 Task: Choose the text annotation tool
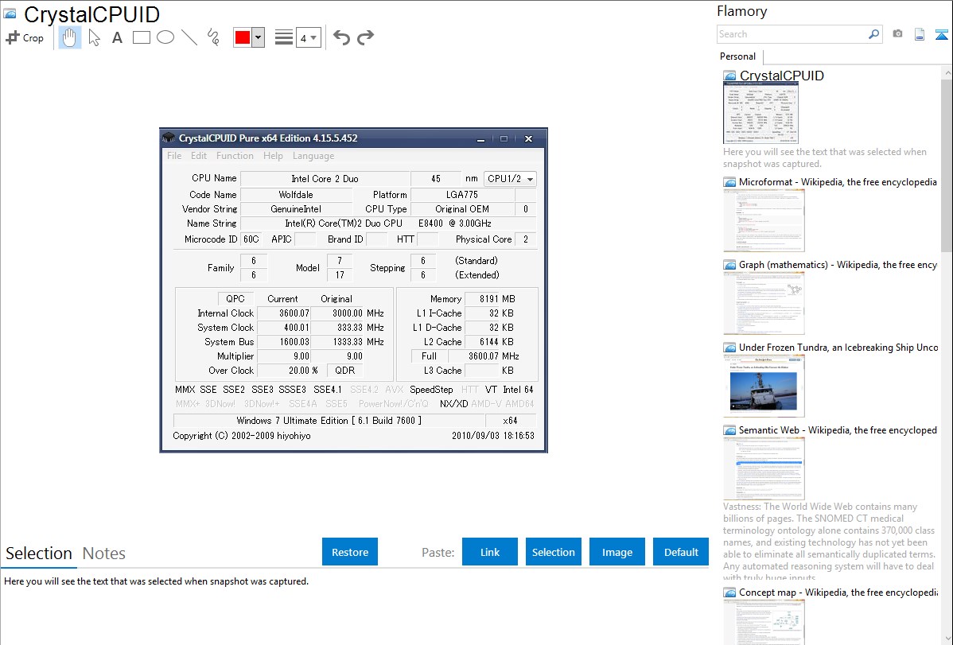pyautogui.click(x=117, y=37)
